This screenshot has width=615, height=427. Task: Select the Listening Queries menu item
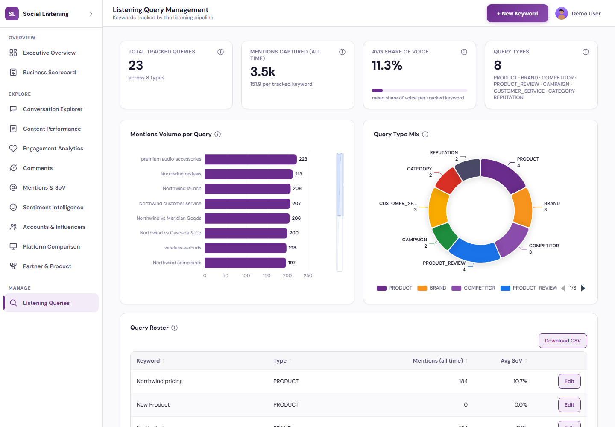[x=51, y=303]
